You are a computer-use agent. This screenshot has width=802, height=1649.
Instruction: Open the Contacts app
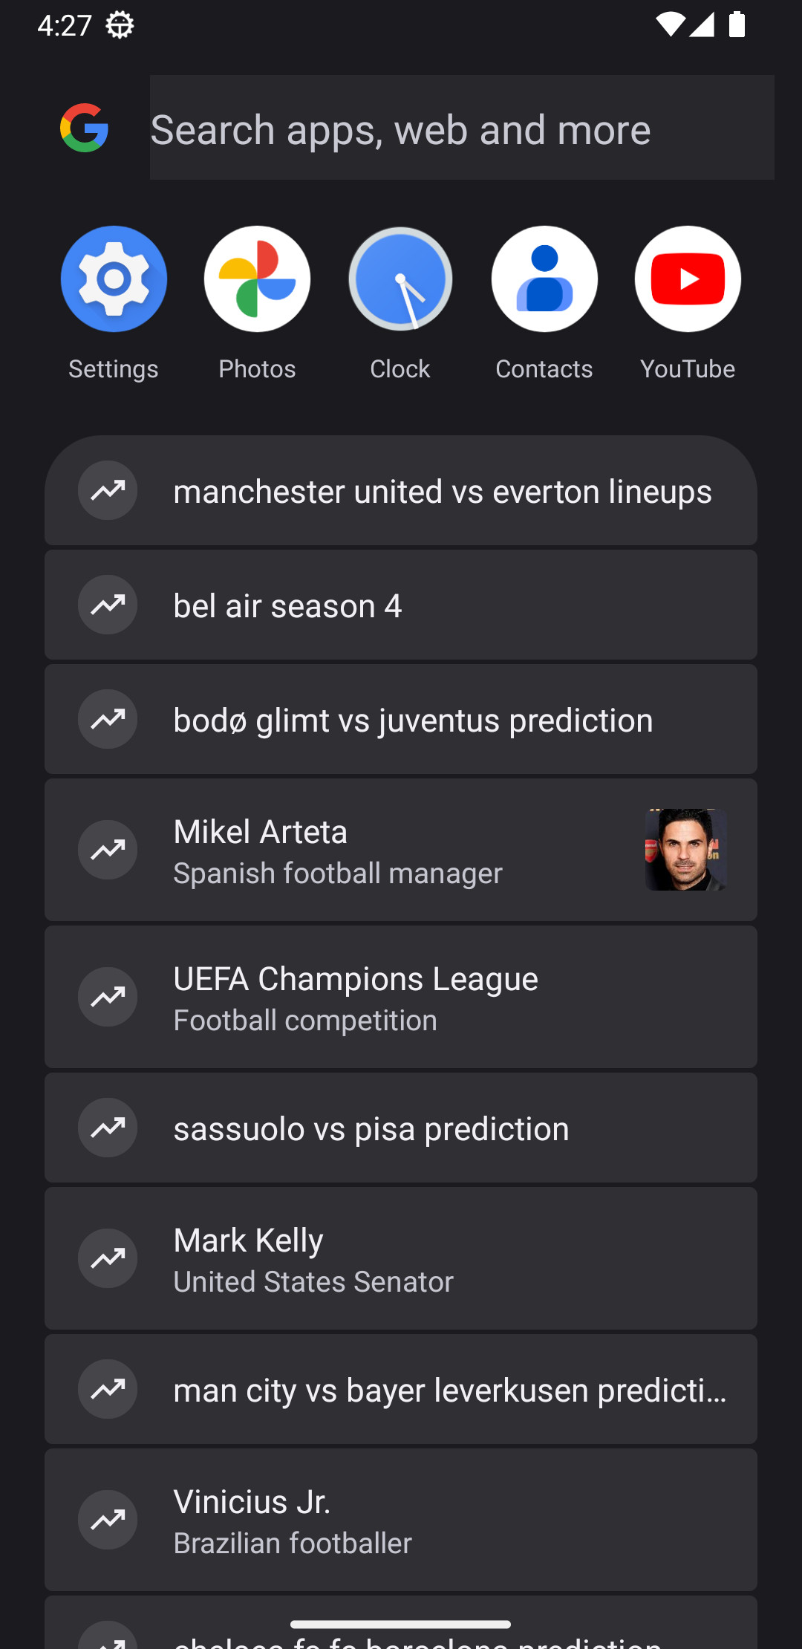[544, 279]
